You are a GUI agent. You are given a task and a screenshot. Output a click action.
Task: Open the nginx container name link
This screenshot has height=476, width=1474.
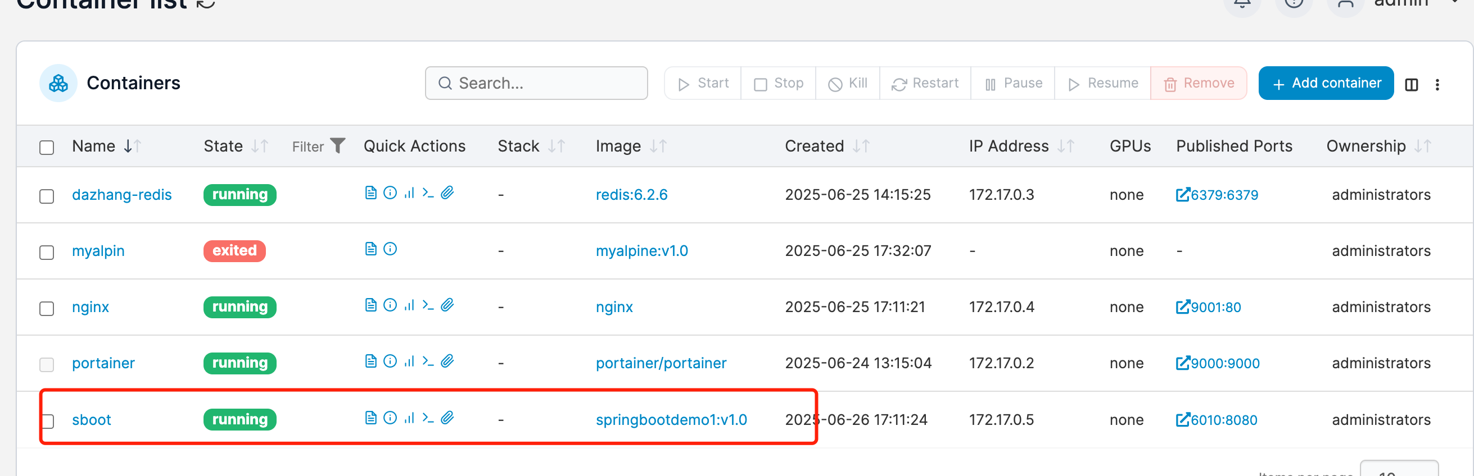click(x=91, y=307)
